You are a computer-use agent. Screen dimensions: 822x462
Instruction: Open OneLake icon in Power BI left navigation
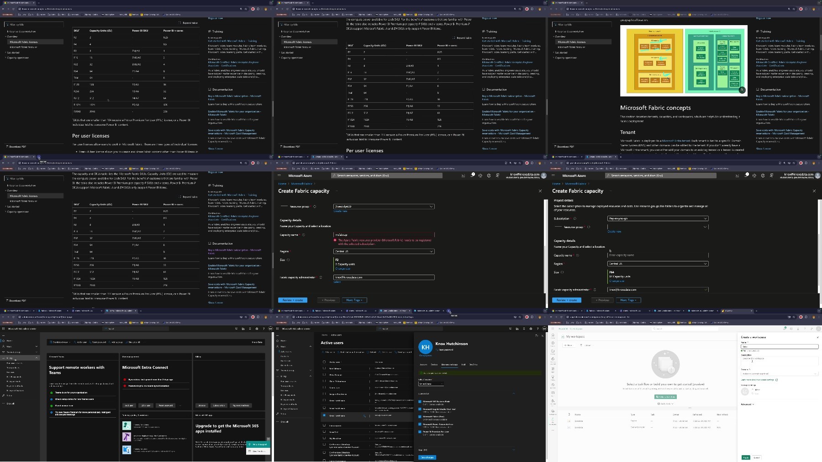coord(553,360)
